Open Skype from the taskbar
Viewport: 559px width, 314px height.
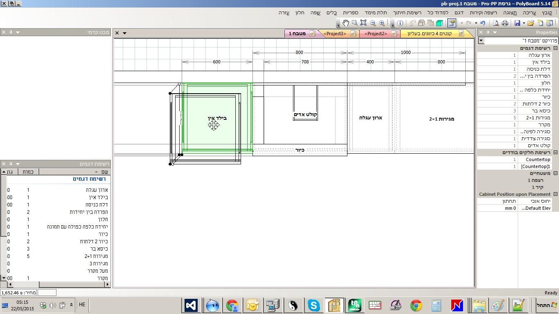(314, 305)
